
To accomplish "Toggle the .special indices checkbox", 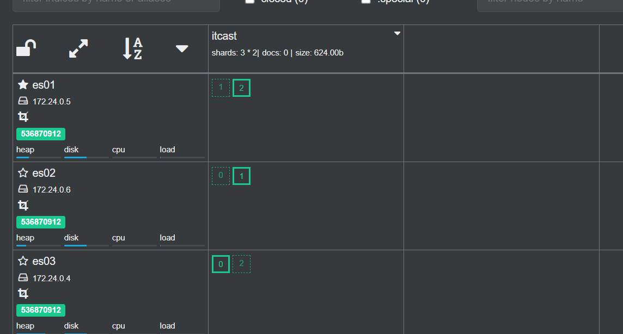I will point(366,2).
